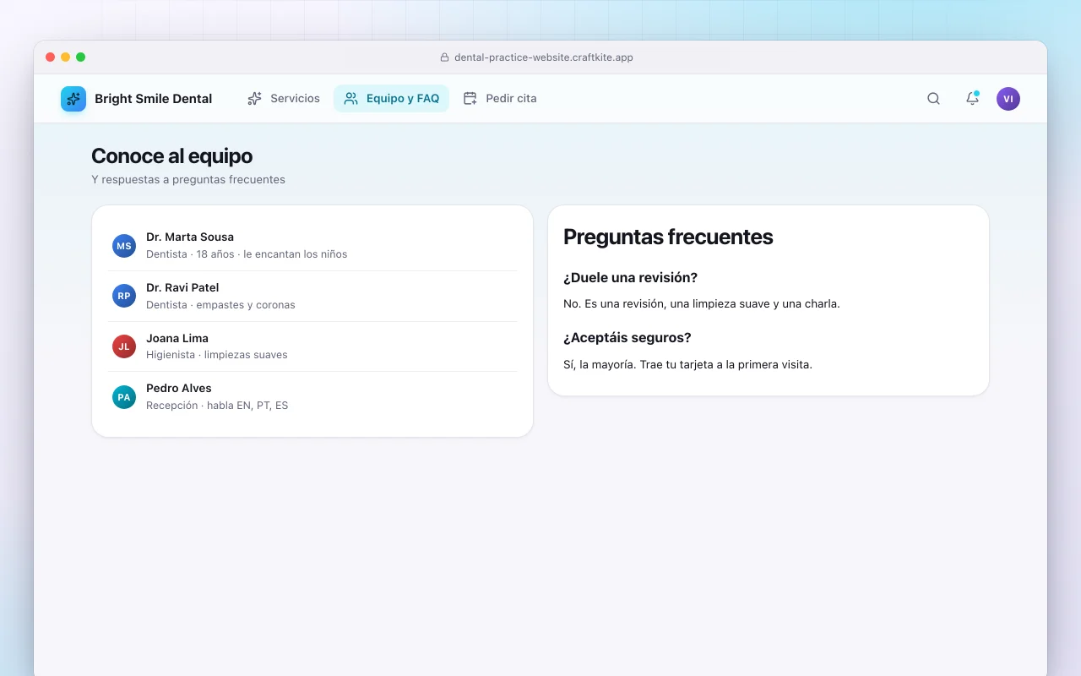
Task: Click the Preguntas frecuentes heading
Action: (x=668, y=237)
